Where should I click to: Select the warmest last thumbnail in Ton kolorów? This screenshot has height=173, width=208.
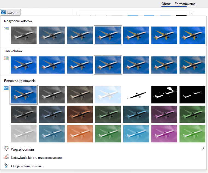[x=192, y=65]
